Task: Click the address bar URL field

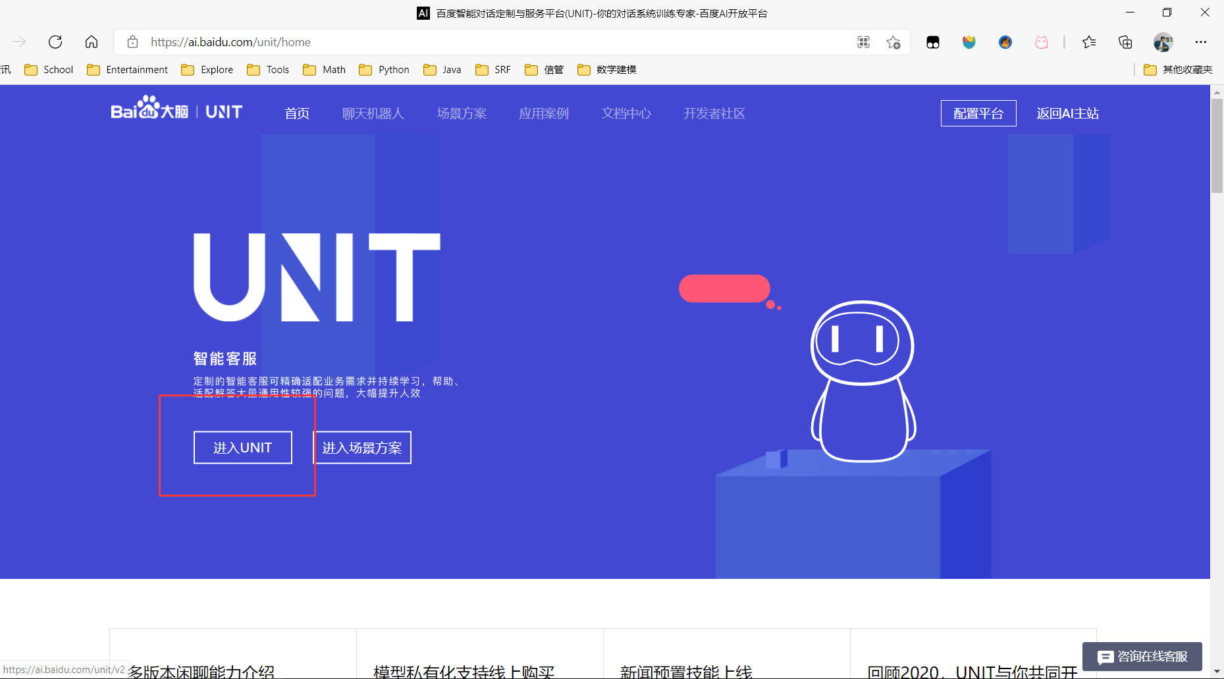Action: 461,41
